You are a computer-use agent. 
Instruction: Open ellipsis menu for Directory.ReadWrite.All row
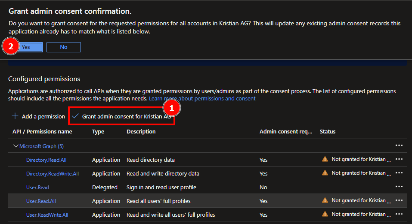399,173
